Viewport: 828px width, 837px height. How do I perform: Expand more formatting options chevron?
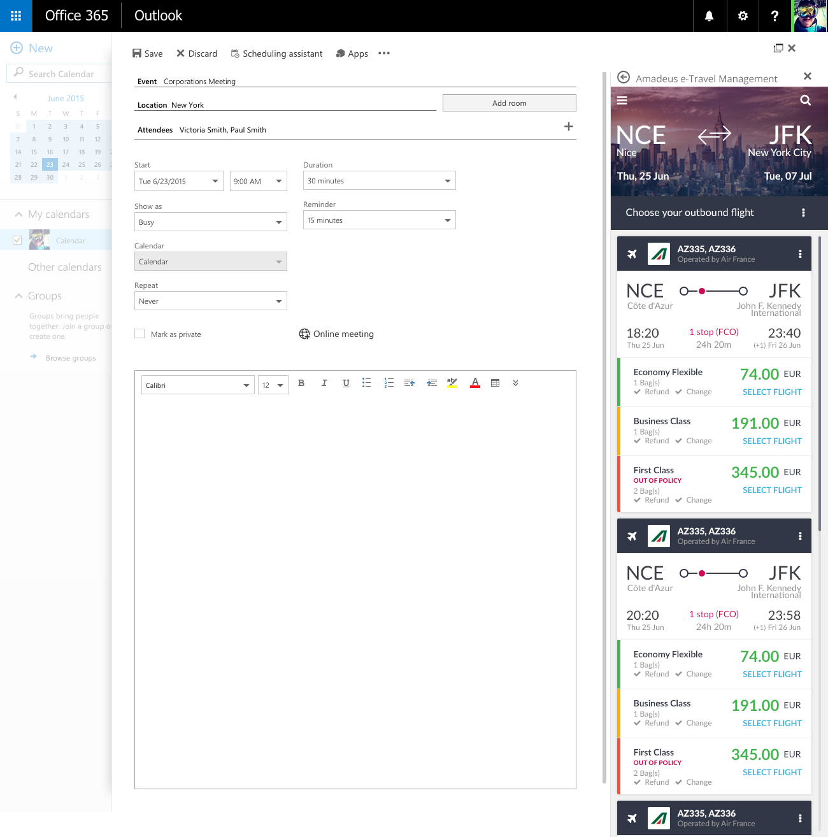tap(515, 383)
